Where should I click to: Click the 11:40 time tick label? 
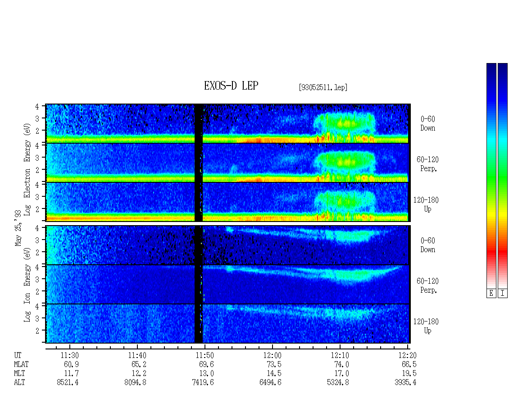(x=137, y=355)
